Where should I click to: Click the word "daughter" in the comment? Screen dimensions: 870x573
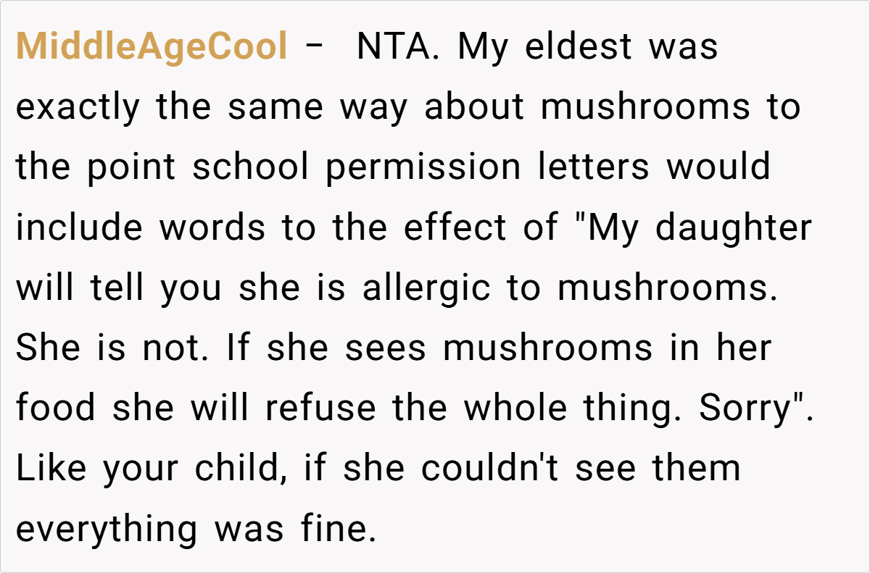[x=734, y=227]
